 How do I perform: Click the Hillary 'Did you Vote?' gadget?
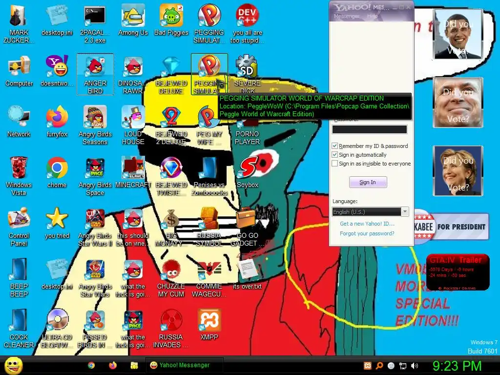tap(458, 170)
